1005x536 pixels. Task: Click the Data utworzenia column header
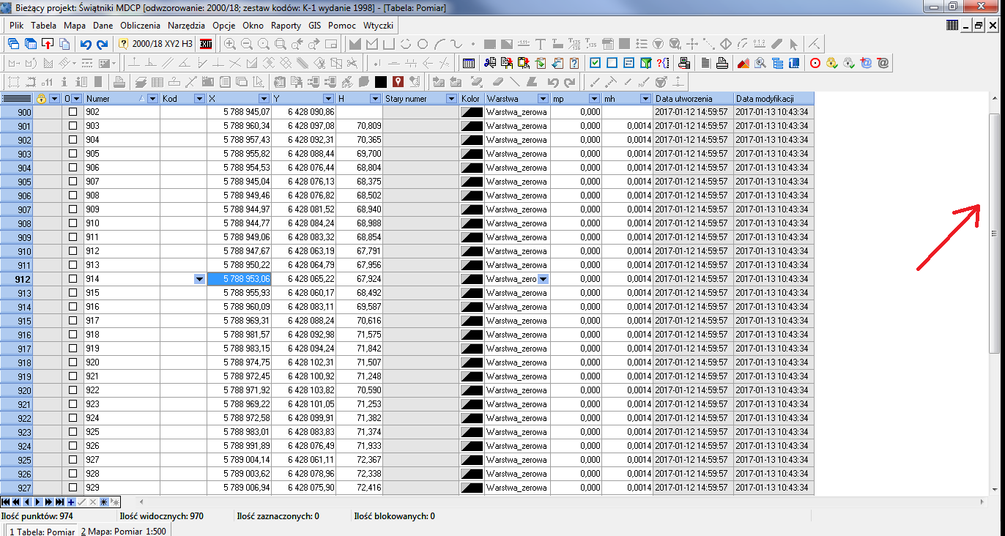pyautogui.click(x=693, y=98)
